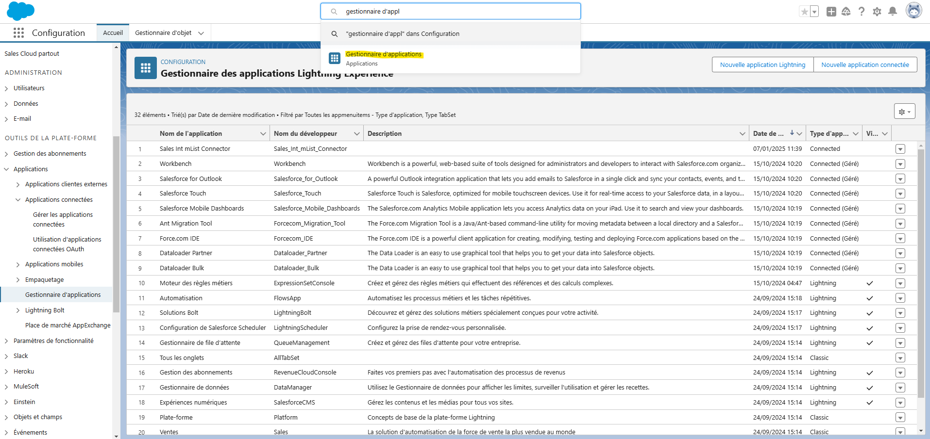The height and width of the screenshot is (439, 930).
Task: Open the Trailhead guidance icon
Action: point(846,12)
